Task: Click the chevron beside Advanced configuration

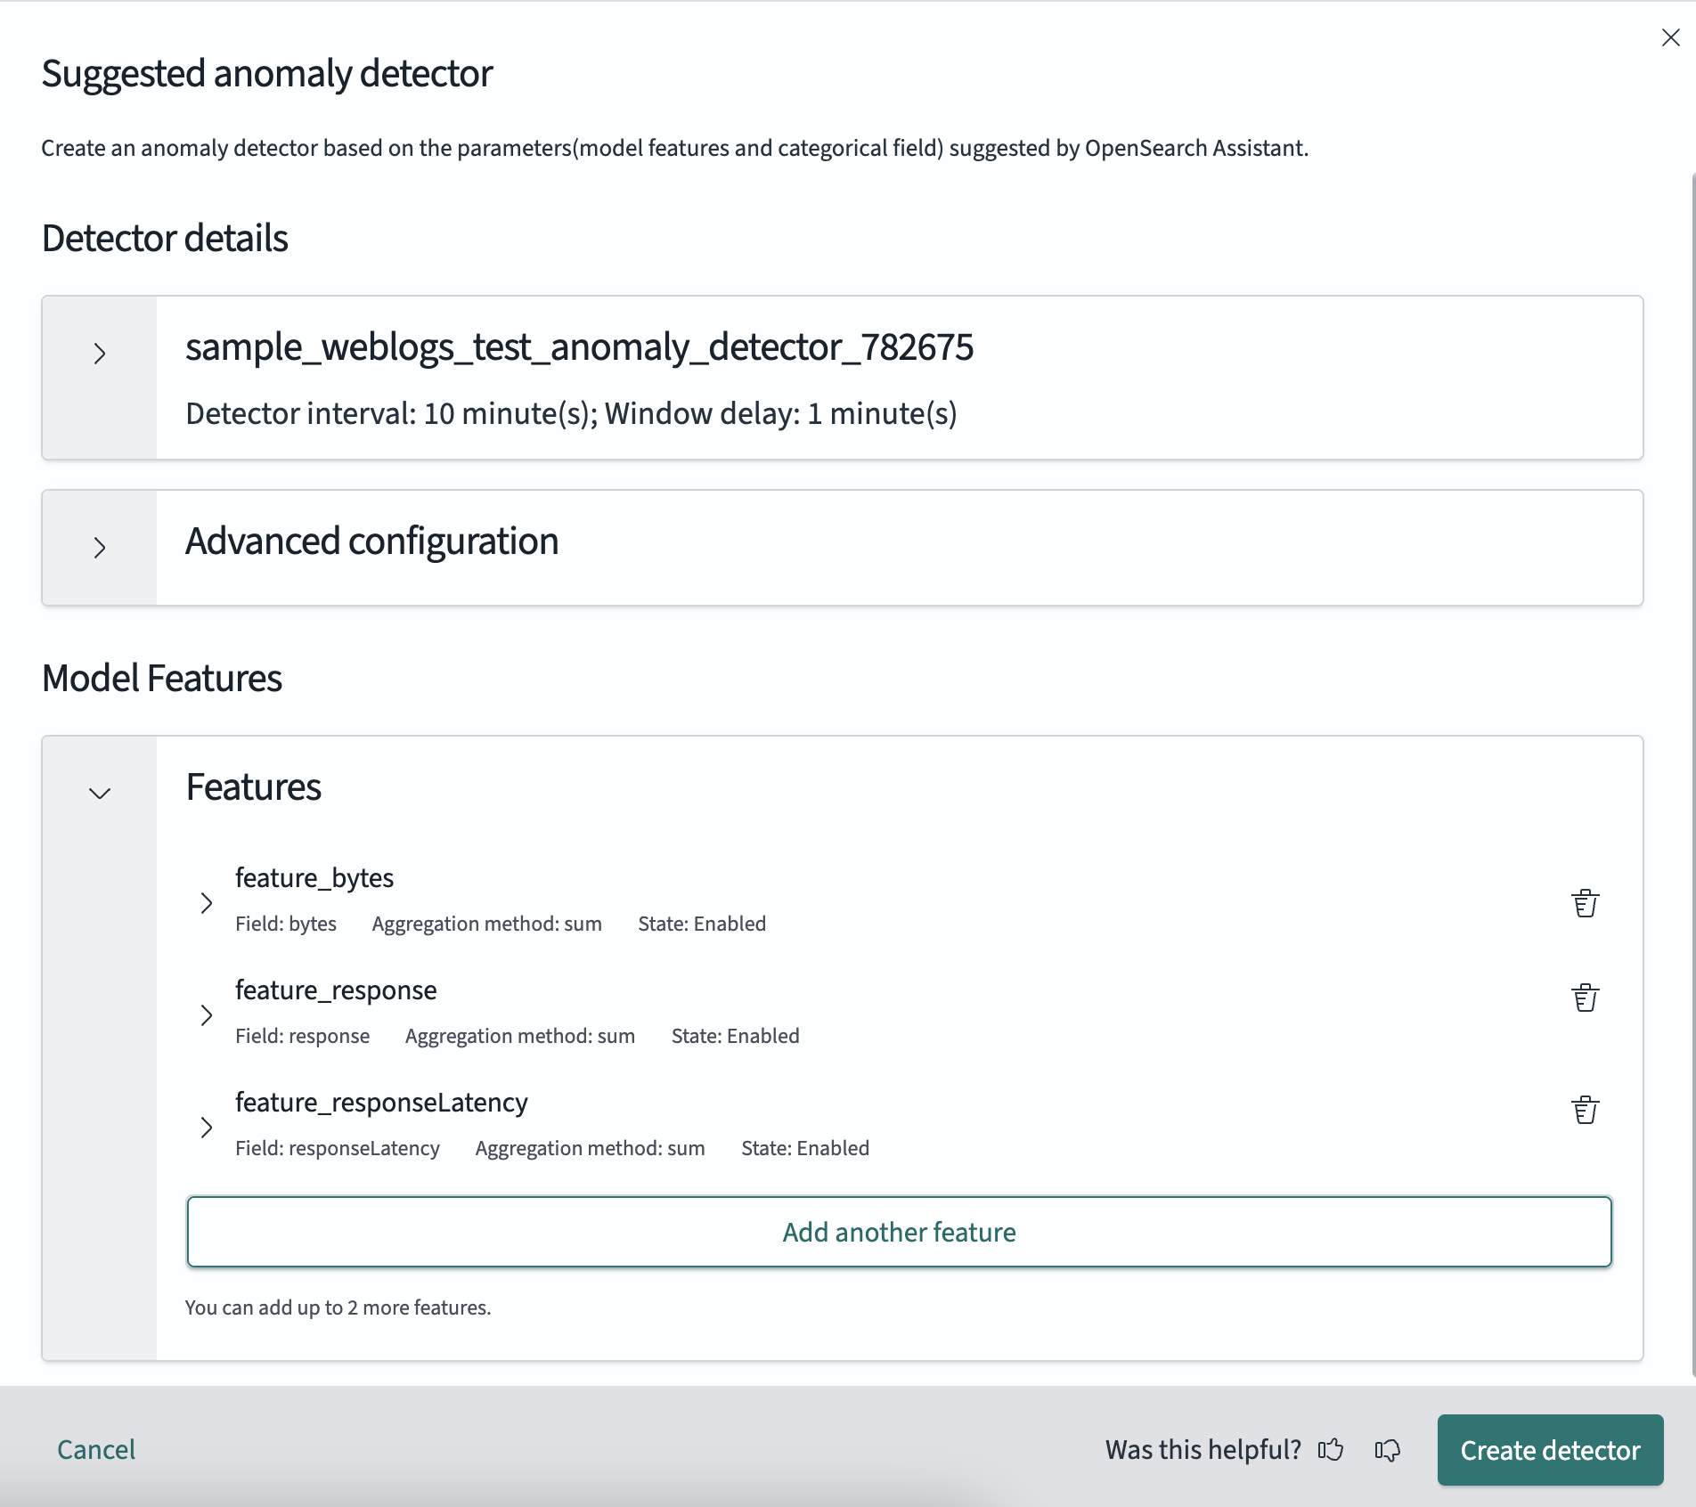Action: pyautogui.click(x=99, y=548)
